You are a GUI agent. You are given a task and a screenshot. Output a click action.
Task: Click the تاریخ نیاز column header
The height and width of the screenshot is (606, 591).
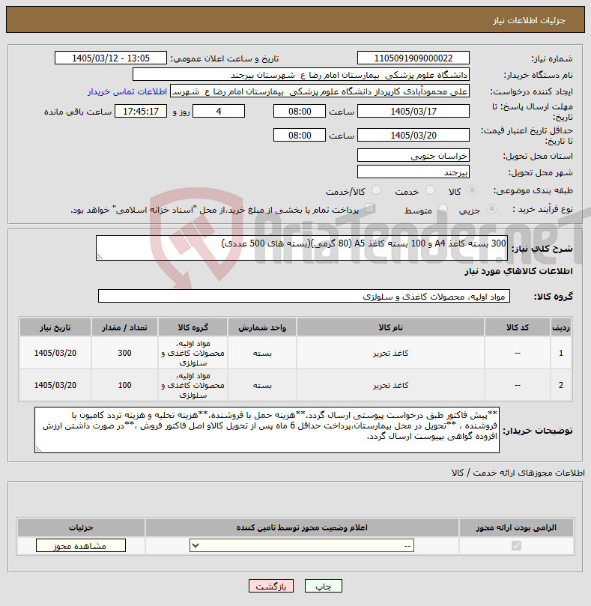[55, 327]
